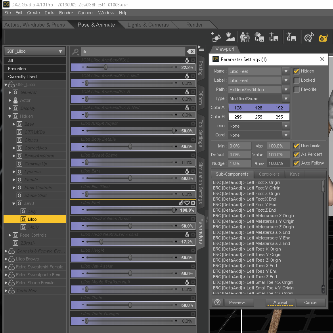
Task: Click lock icon on JCM Liloo ArmBendFix L
Action: point(187,60)
